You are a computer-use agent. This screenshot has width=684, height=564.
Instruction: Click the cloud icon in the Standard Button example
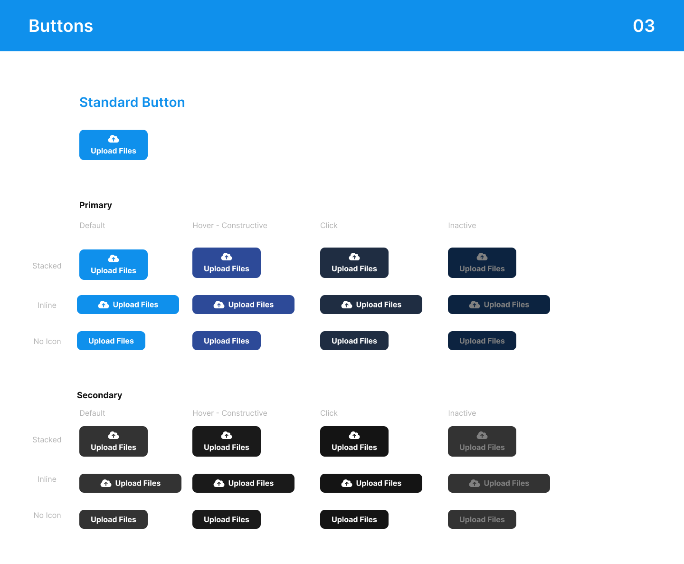point(114,139)
